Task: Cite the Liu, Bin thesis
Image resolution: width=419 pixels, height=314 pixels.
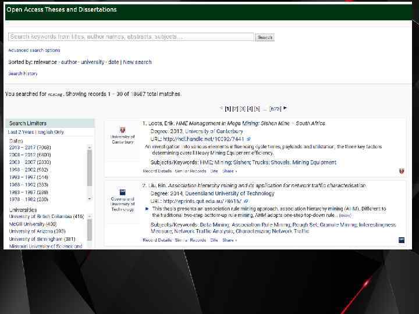Action: coord(214,240)
